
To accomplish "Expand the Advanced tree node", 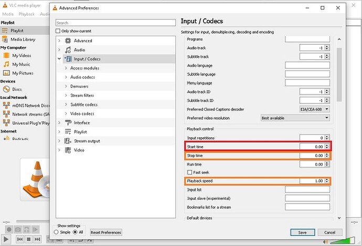I will click(x=59, y=40).
